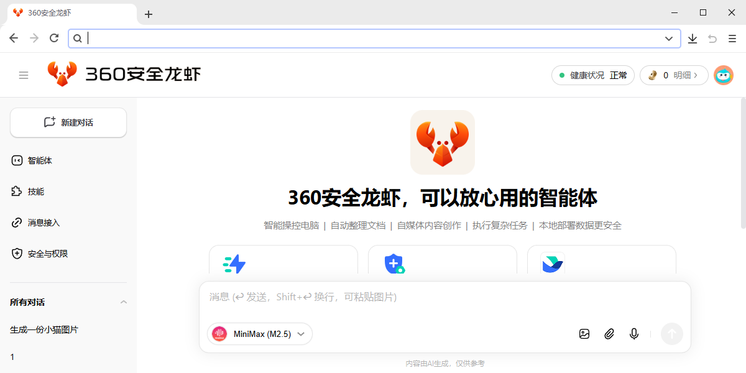746x373 pixels.
Task: Select 安全与权限 sidebar item
Action: tap(47, 254)
